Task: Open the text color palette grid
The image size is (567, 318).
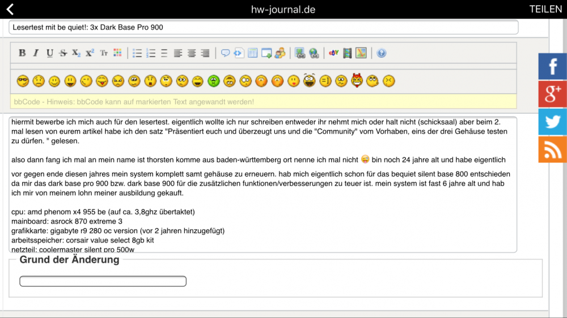Action: pos(117,53)
